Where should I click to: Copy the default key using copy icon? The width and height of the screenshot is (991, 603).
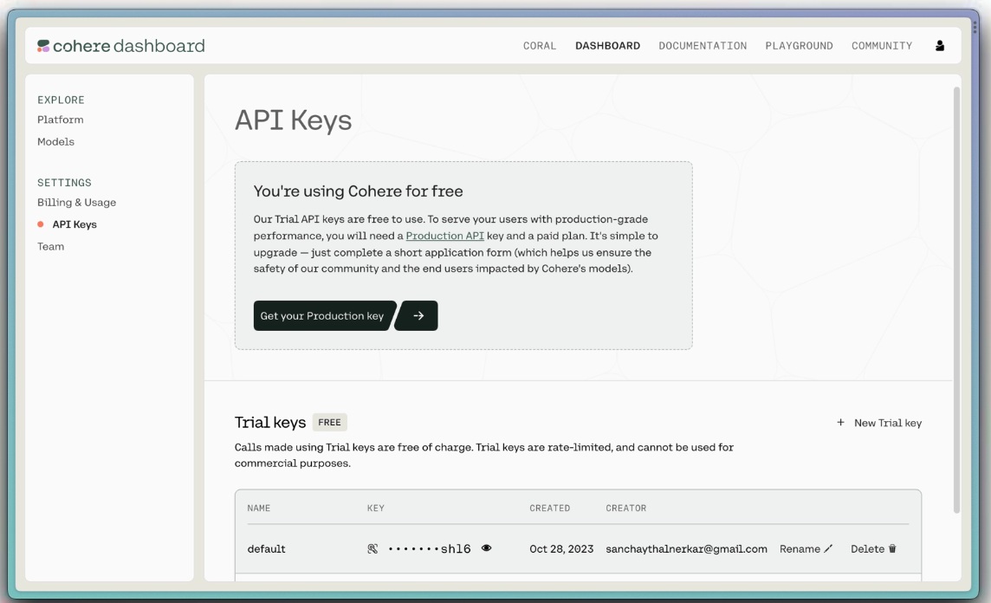tap(372, 548)
